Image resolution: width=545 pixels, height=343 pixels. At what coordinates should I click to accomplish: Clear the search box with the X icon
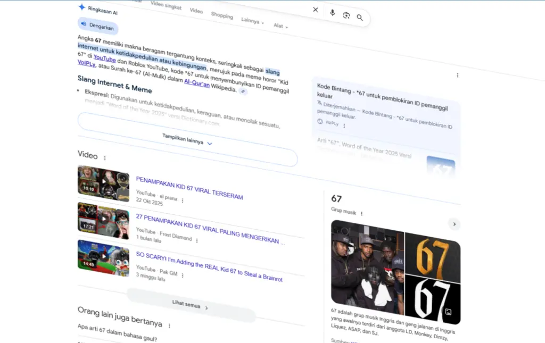316,10
